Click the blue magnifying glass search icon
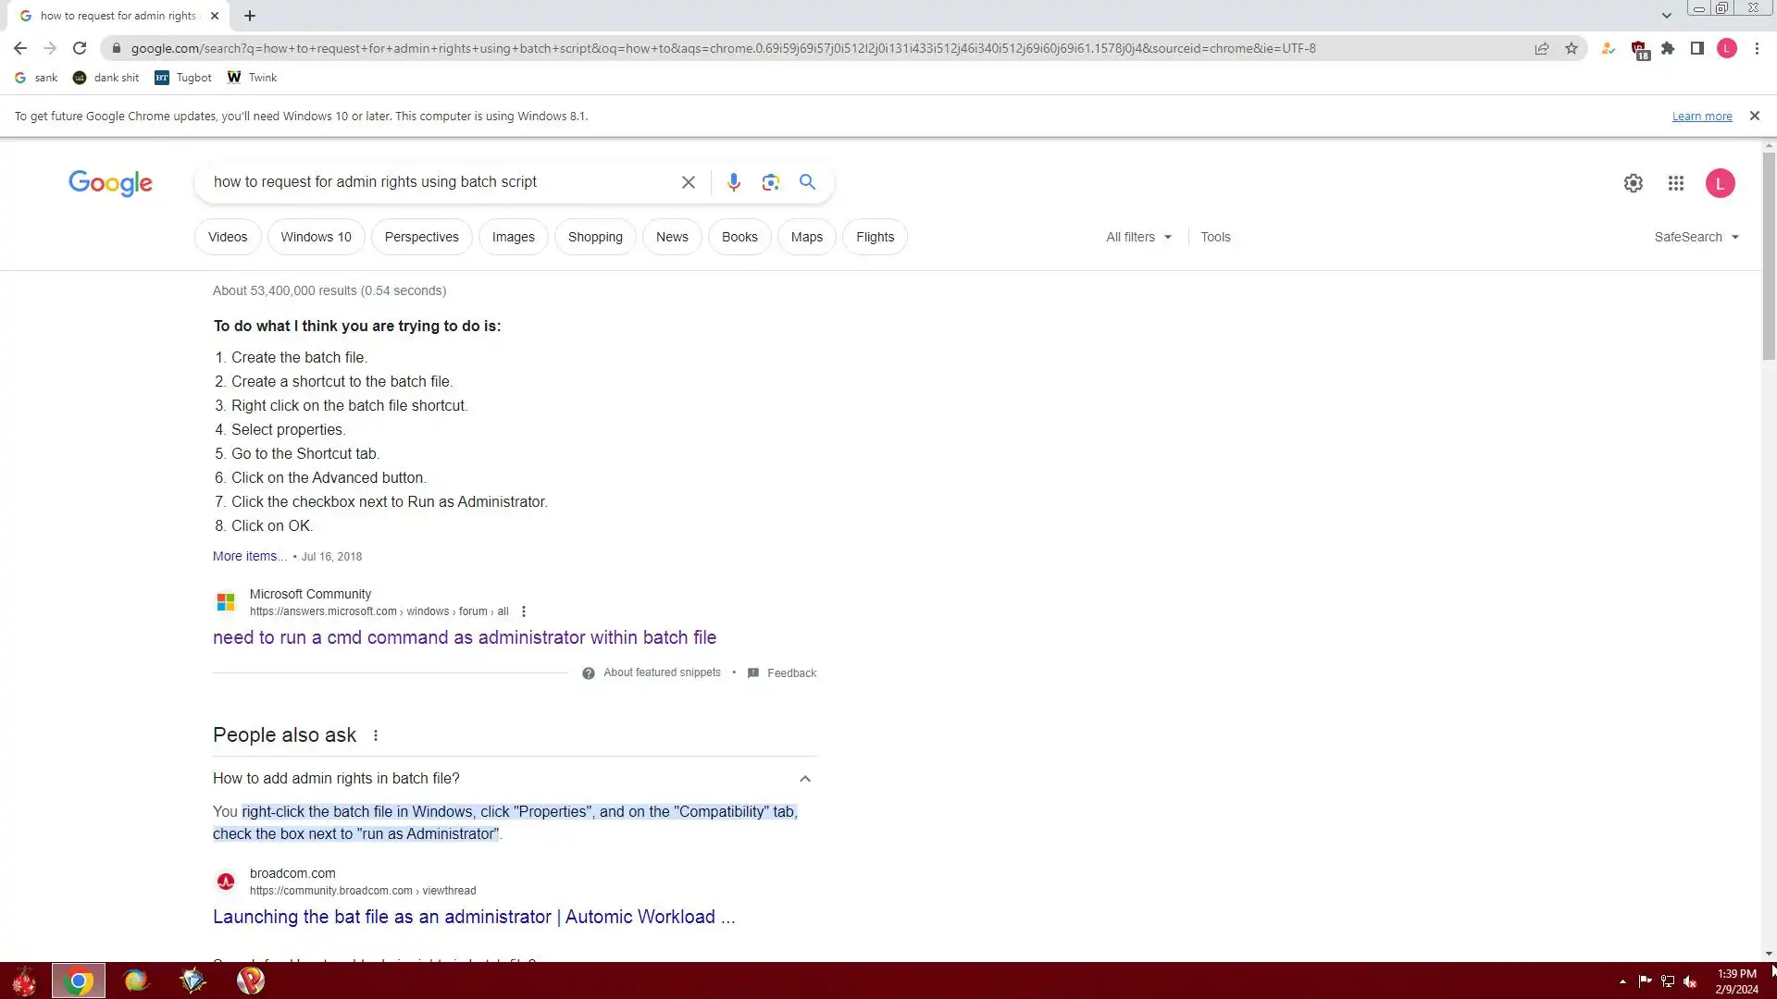This screenshot has width=1777, height=999. click(807, 182)
